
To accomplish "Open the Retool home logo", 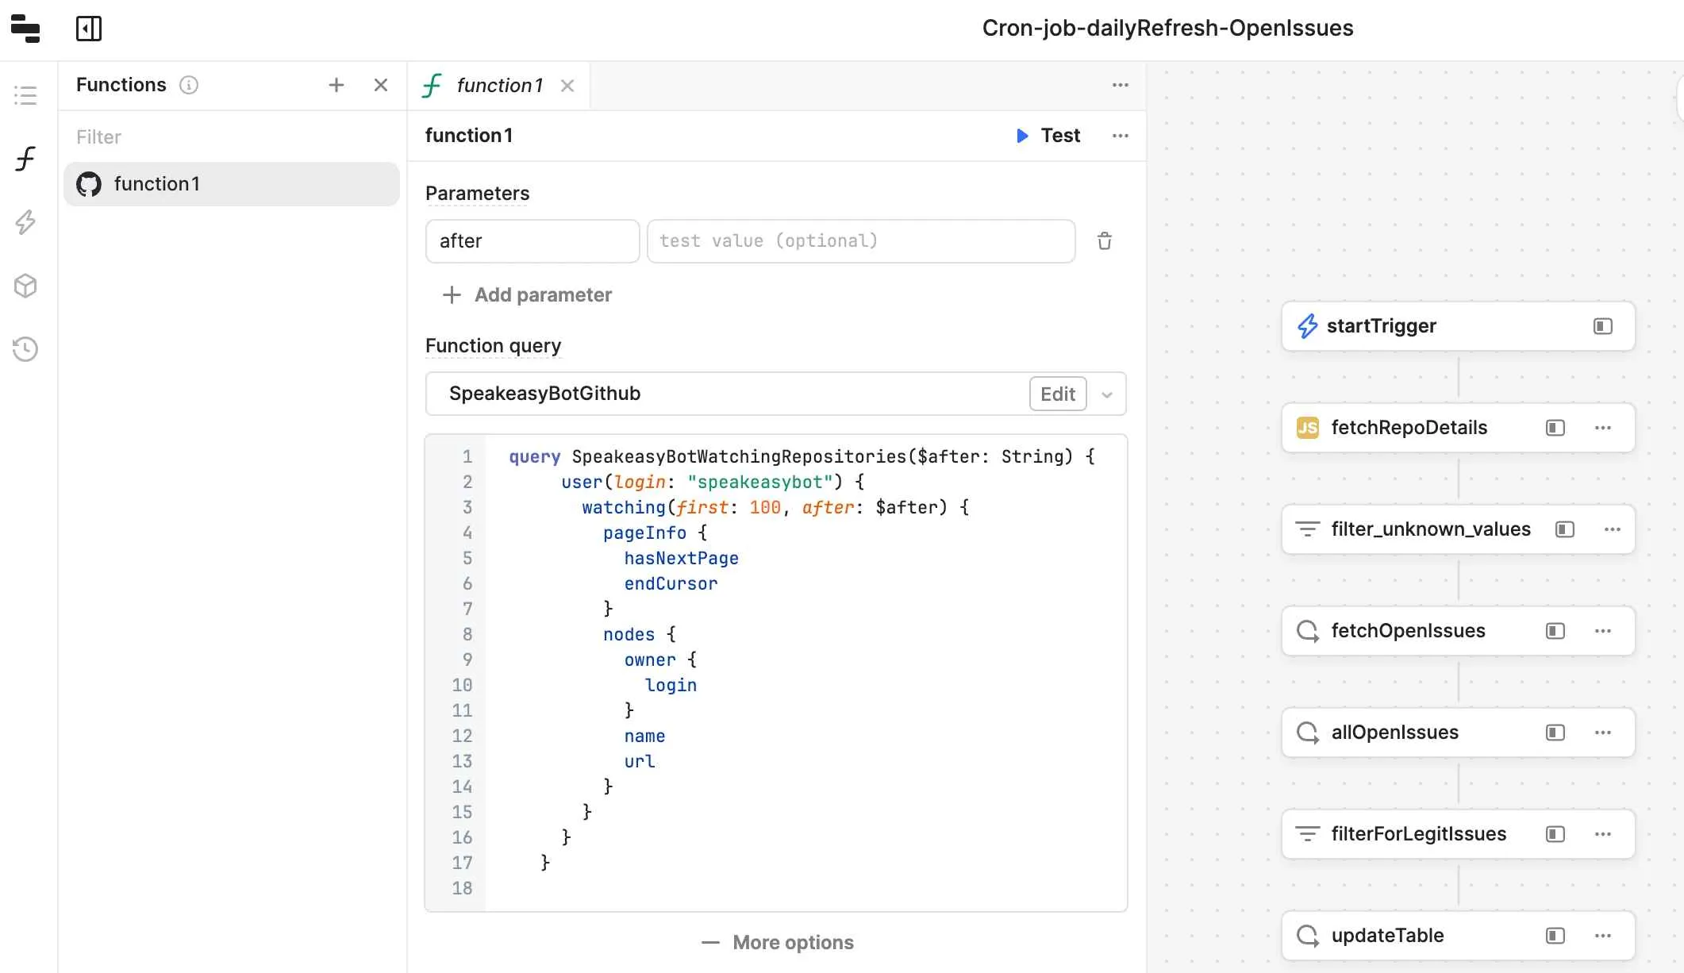I will pos(25,29).
